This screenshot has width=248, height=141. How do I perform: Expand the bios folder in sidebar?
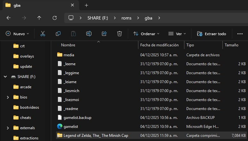point(8,97)
